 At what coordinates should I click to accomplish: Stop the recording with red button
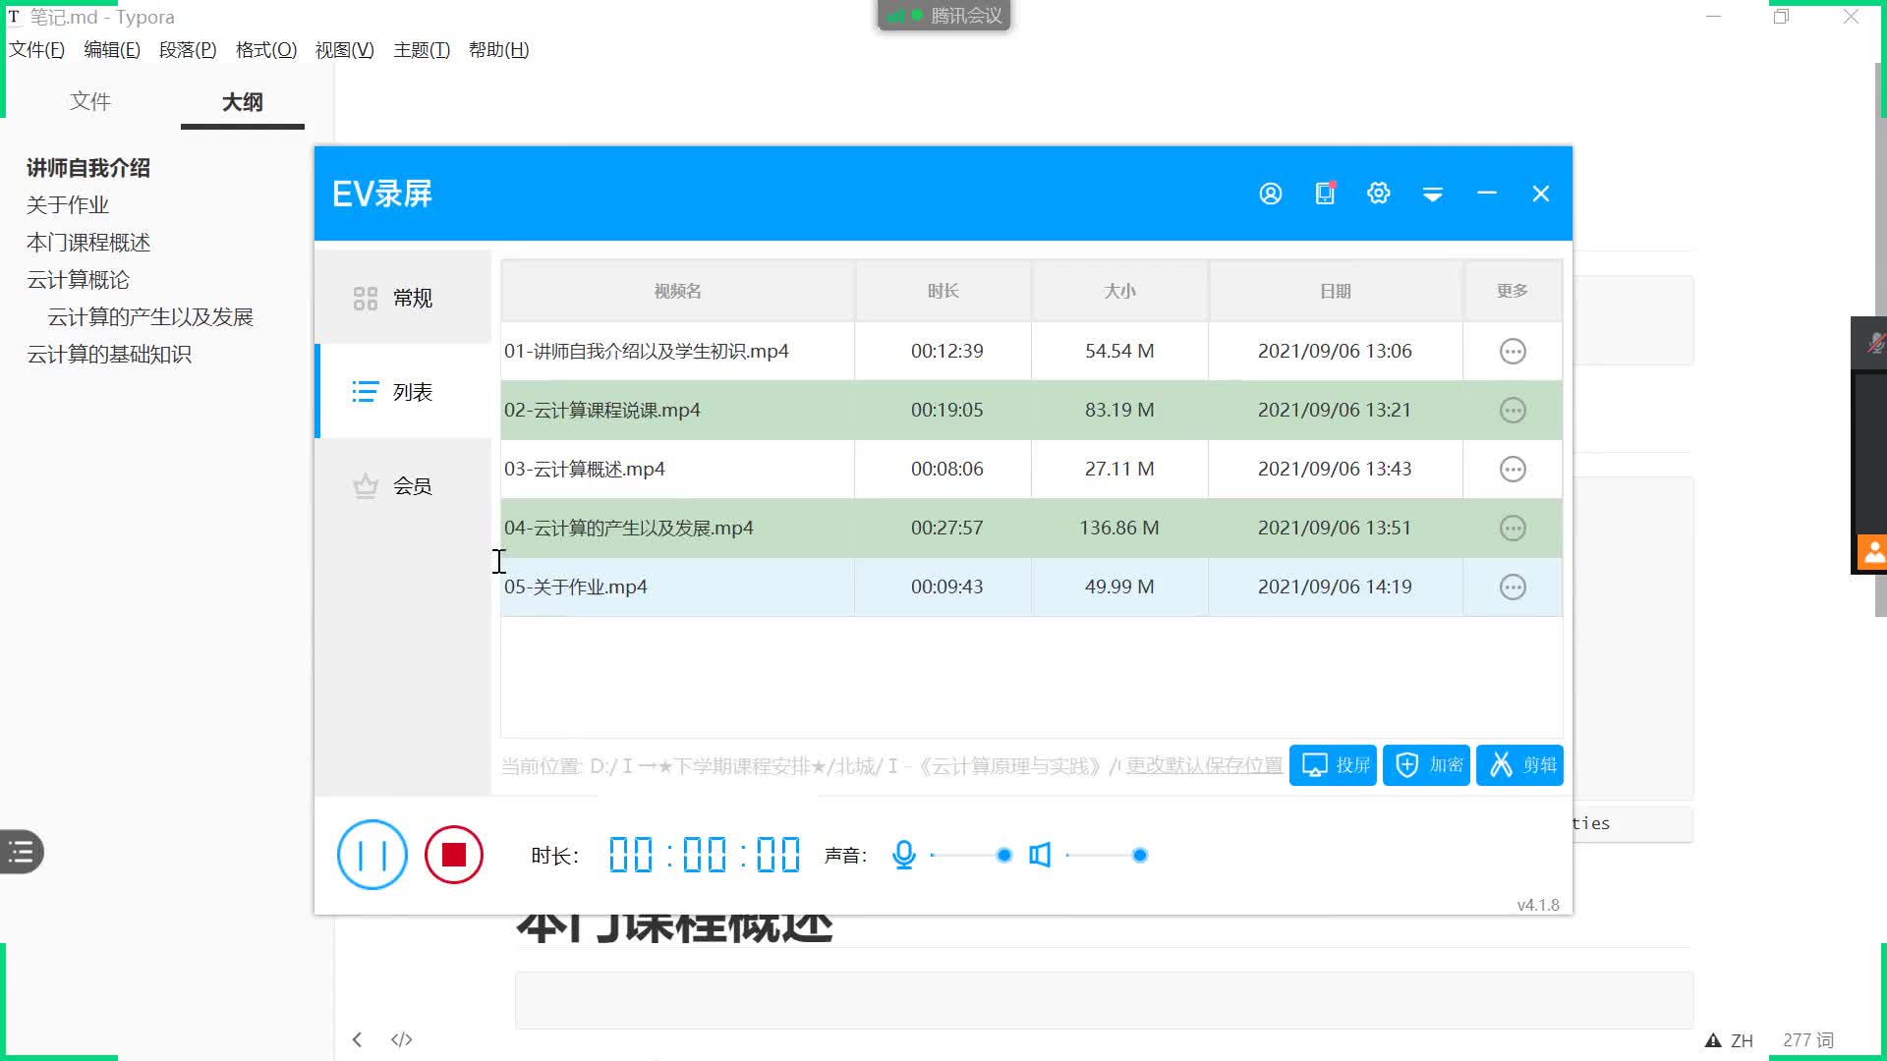(454, 855)
